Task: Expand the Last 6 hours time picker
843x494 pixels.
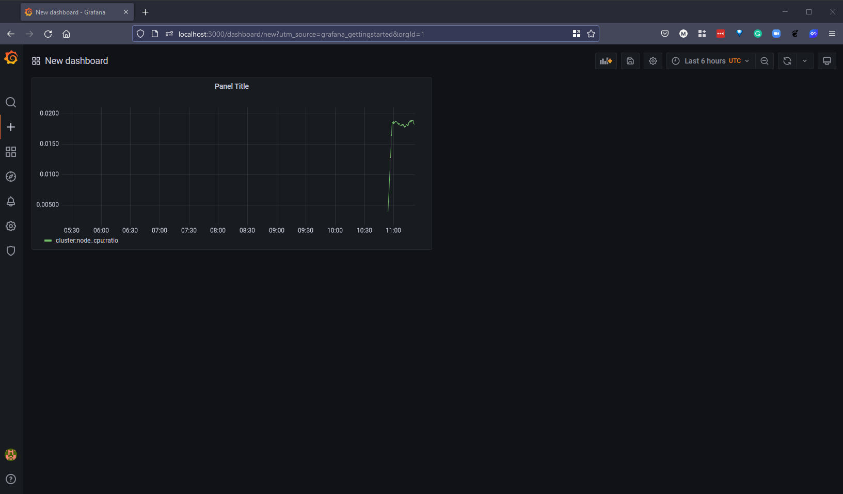Action: coord(710,61)
